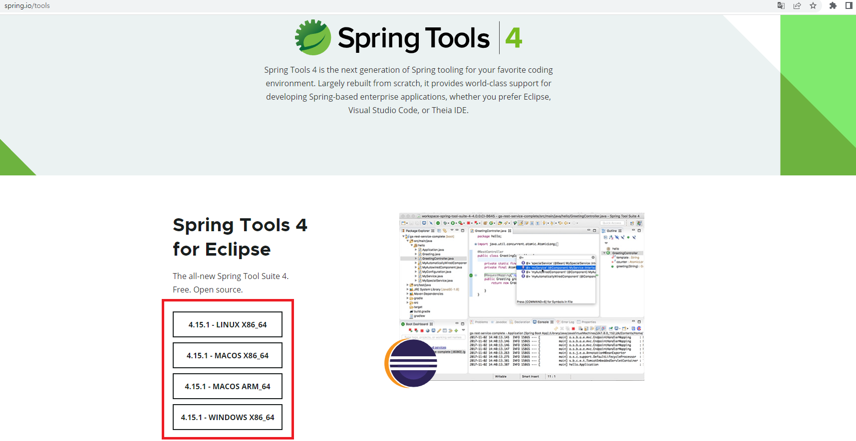
Task: Download 4.15.1 macOS ARM_64 build
Action: tap(228, 386)
